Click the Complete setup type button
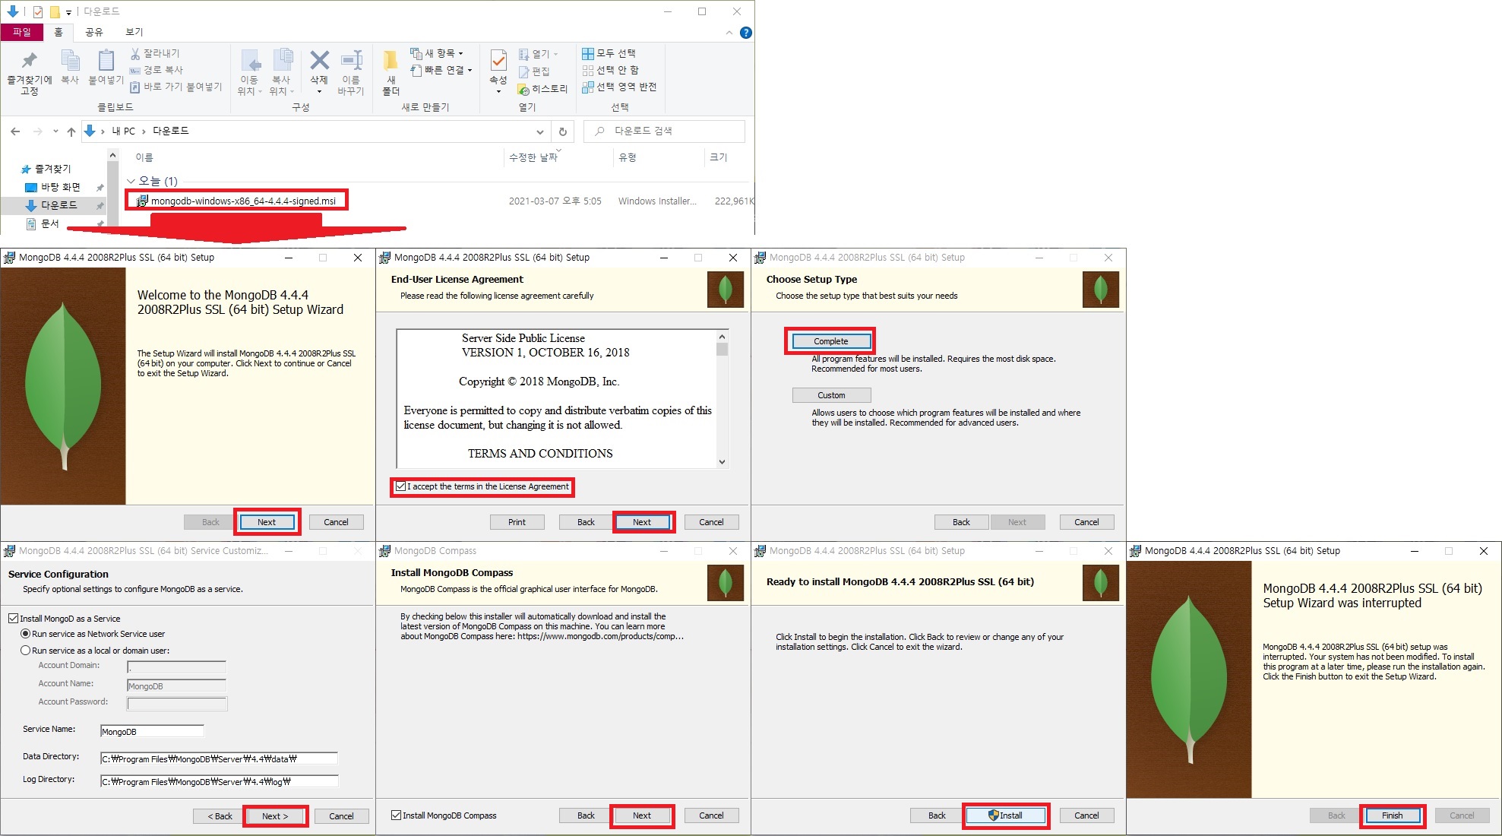This screenshot has height=836, width=1502. pos(830,341)
